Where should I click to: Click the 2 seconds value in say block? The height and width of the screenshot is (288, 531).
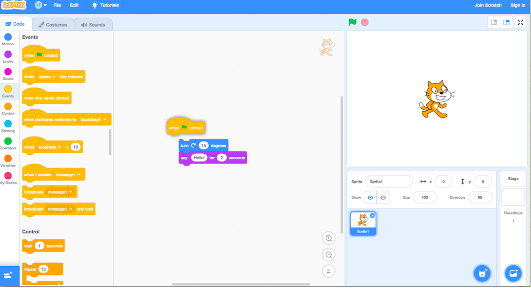tap(222, 158)
